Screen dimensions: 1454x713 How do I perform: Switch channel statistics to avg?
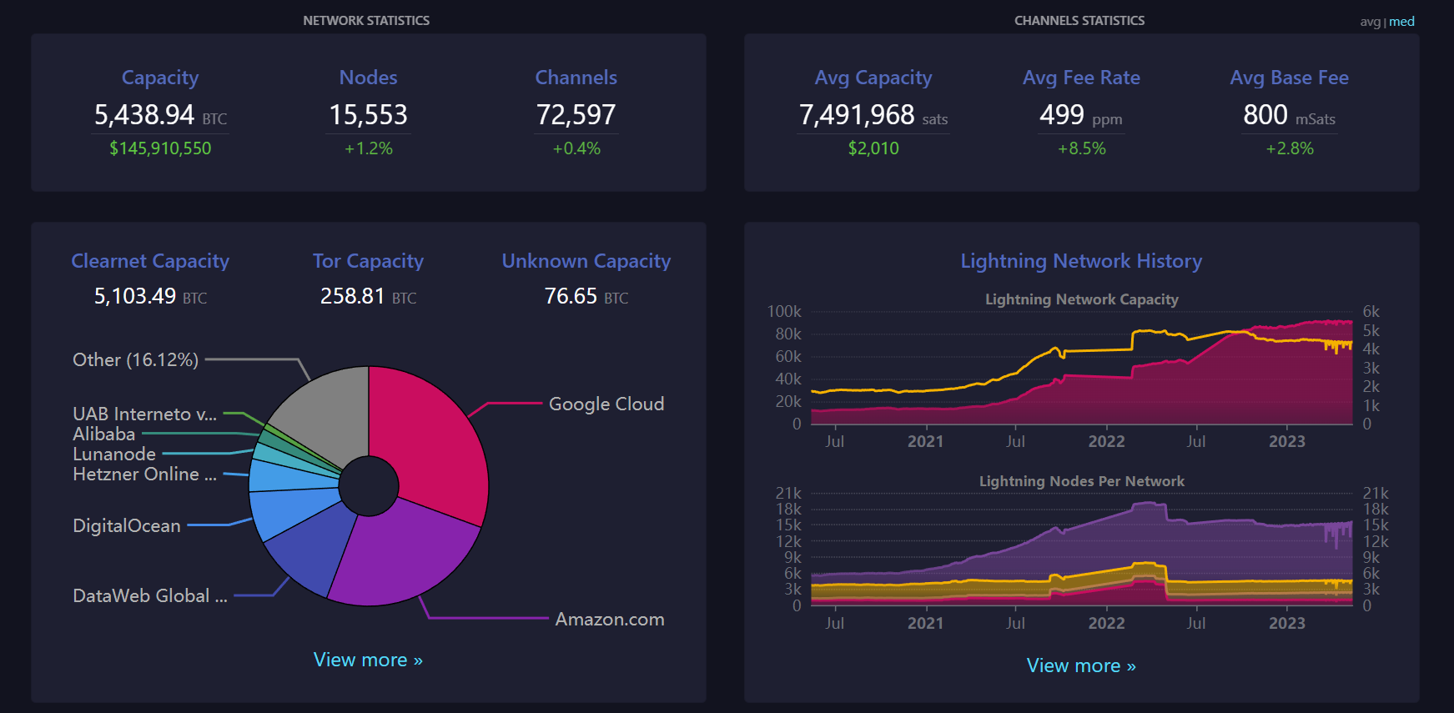click(x=1370, y=22)
